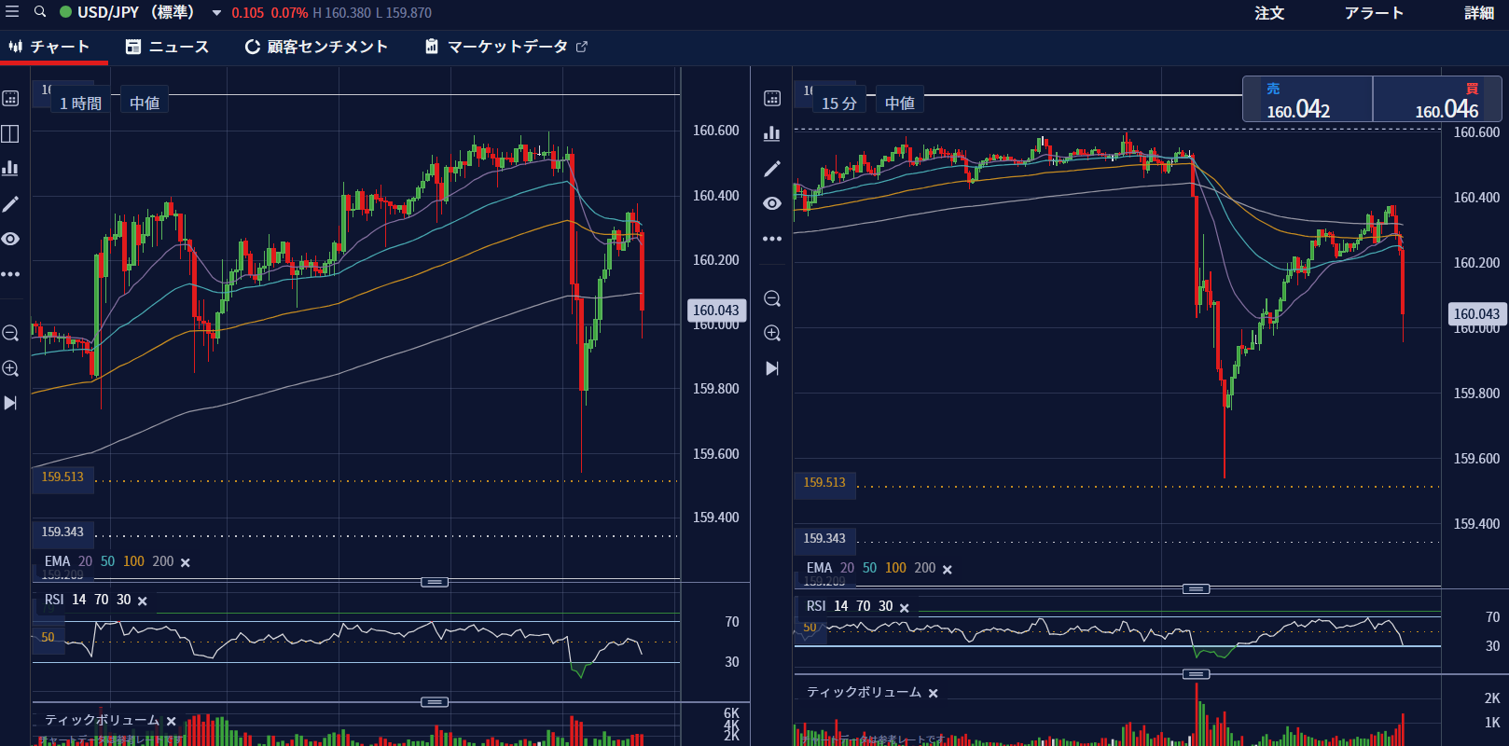Grab left chart EMA/RSI pane divider handle

(435, 582)
